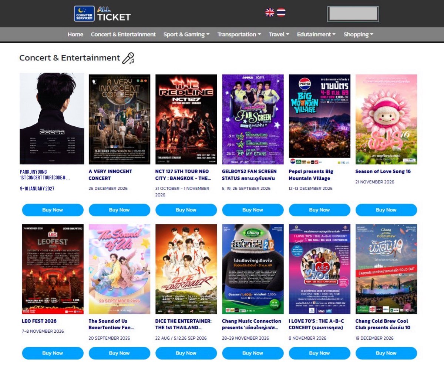Click the date 28-29 NOVEMBER 2026
This screenshot has height=366, width=444.
coord(246,338)
